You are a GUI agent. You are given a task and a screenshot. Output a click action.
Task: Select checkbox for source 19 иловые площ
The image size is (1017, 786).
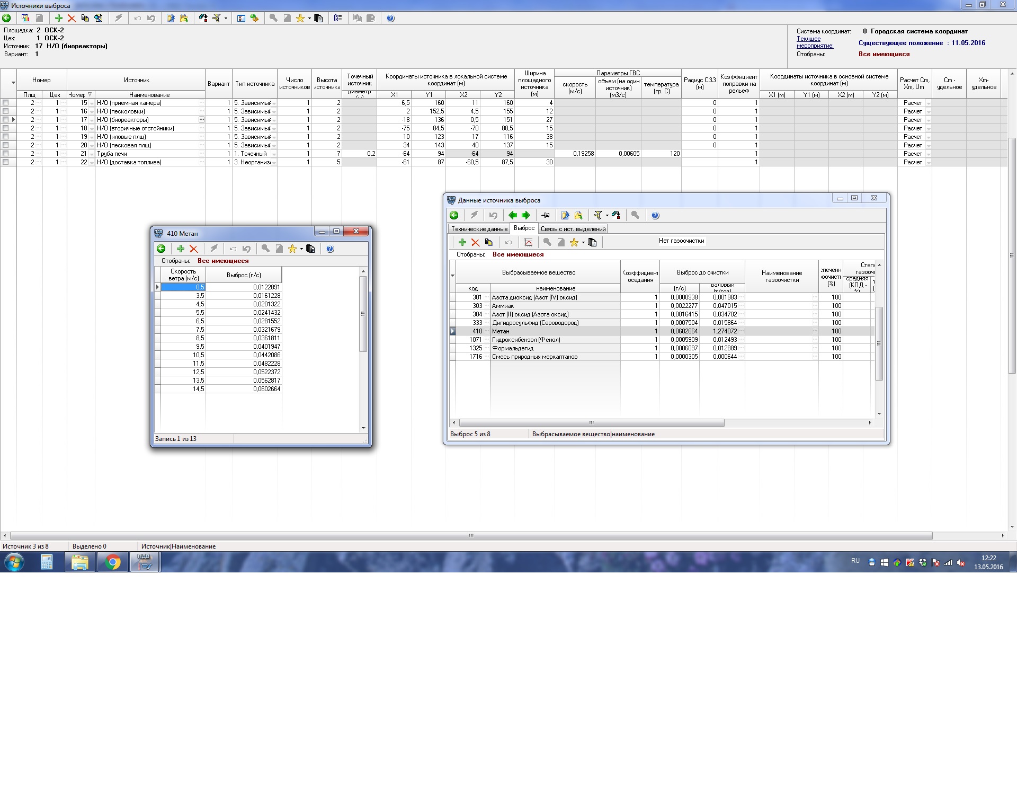pos(6,137)
